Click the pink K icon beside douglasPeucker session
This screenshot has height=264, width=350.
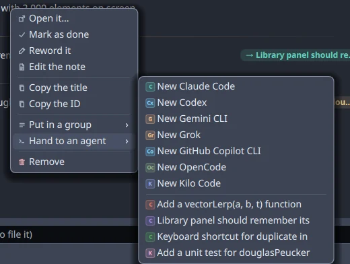(150, 253)
